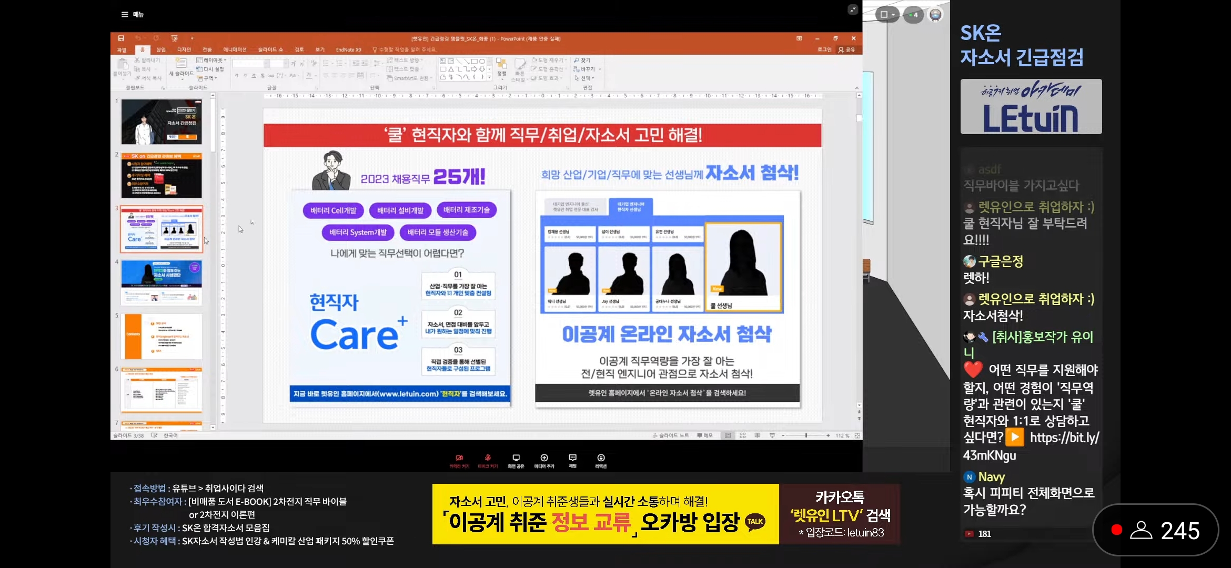
Task: Open the Animations (애니메이션) tab
Action: pos(235,50)
